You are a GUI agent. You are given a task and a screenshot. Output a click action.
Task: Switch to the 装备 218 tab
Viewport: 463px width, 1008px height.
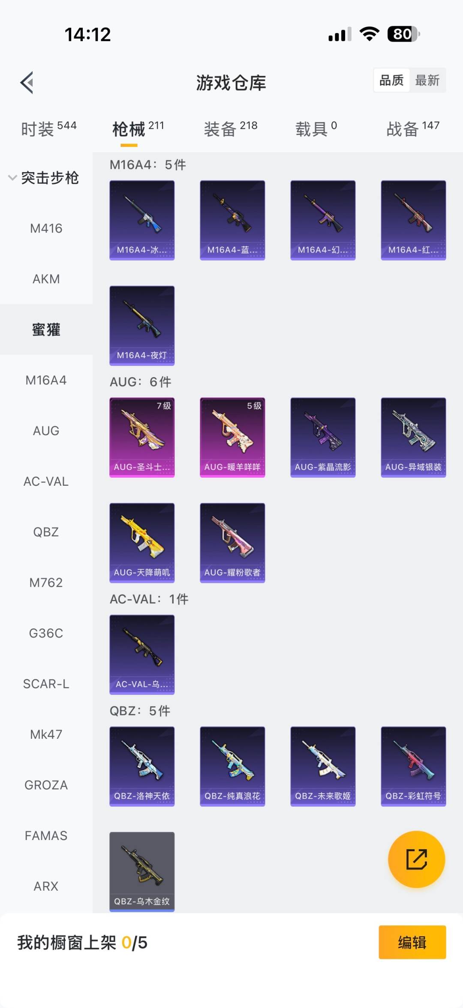click(x=231, y=128)
